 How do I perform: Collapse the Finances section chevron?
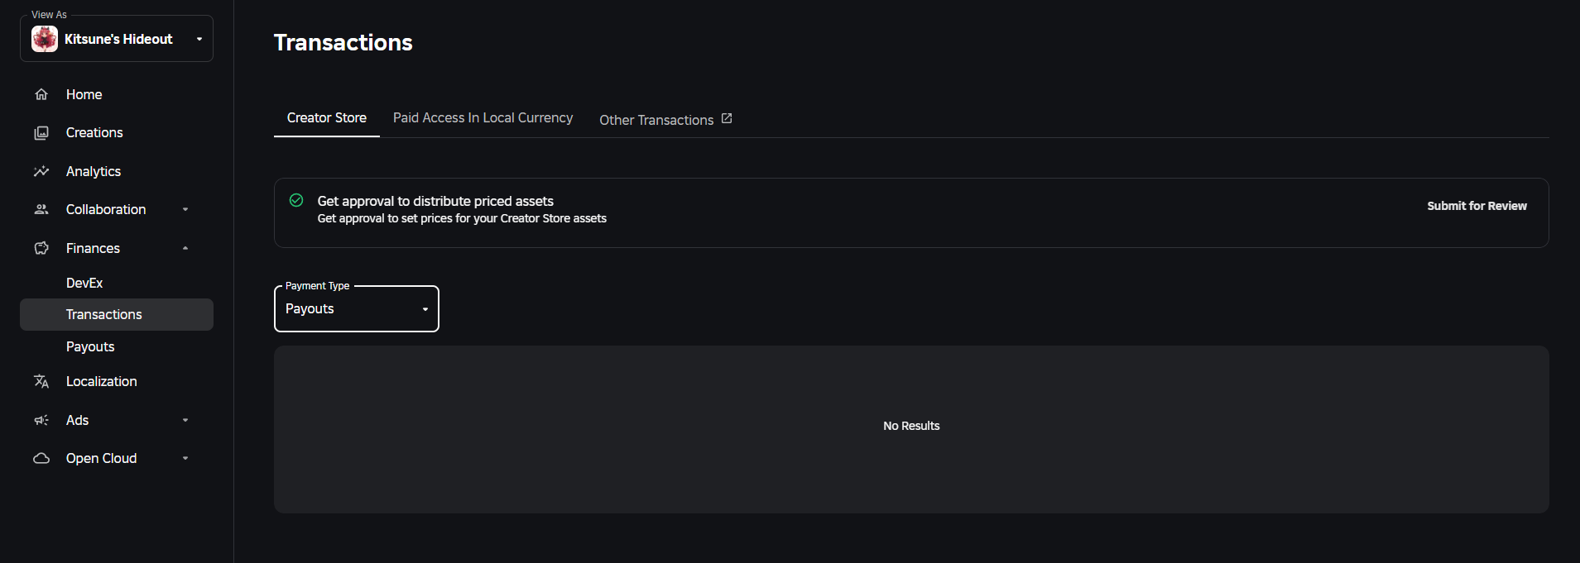tap(185, 248)
